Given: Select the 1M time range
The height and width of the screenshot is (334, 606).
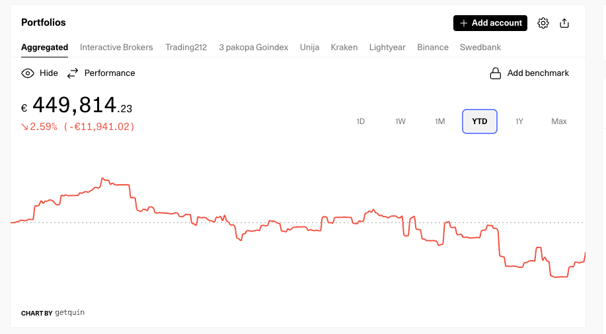Looking at the screenshot, I should point(440,121).
